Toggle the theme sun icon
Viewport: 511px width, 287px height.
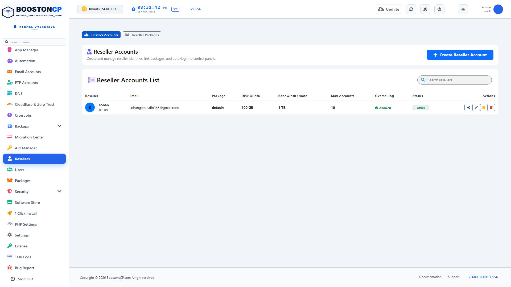click(x=463, y=9)
